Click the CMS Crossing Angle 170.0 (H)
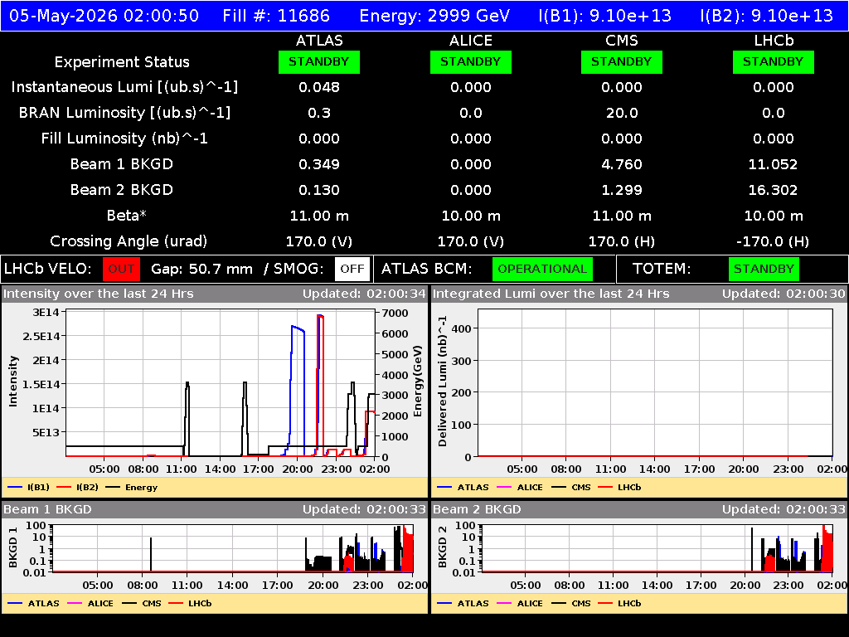The image size is (849, 637). click(x=622, y=241)
